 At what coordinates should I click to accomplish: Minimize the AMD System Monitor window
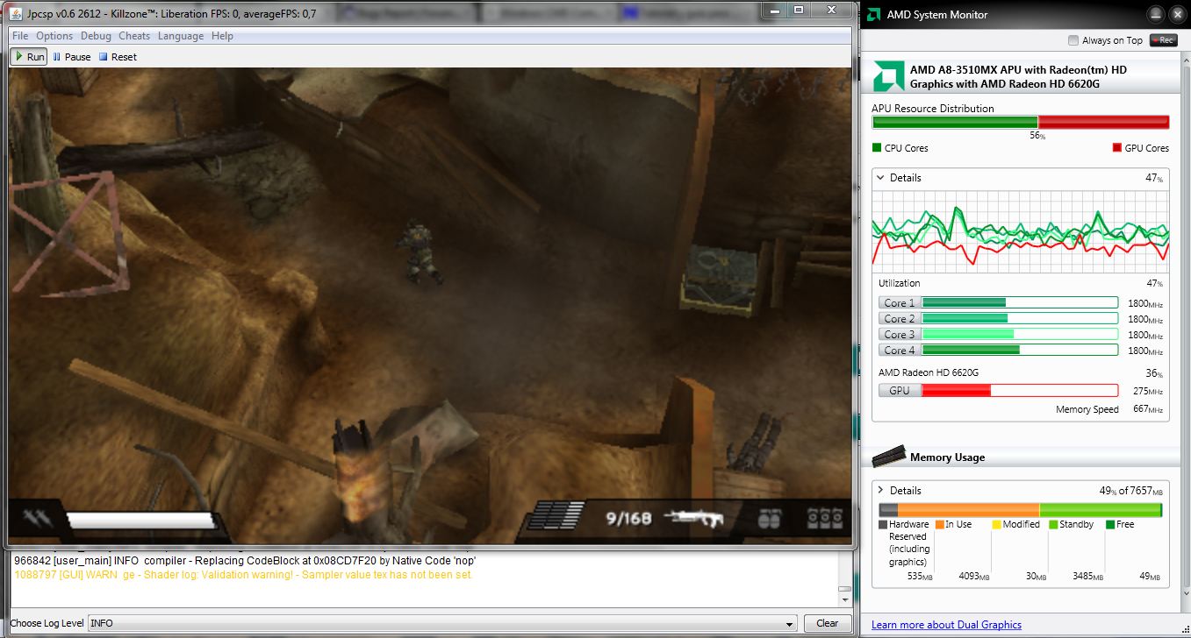pos(1156,14)
